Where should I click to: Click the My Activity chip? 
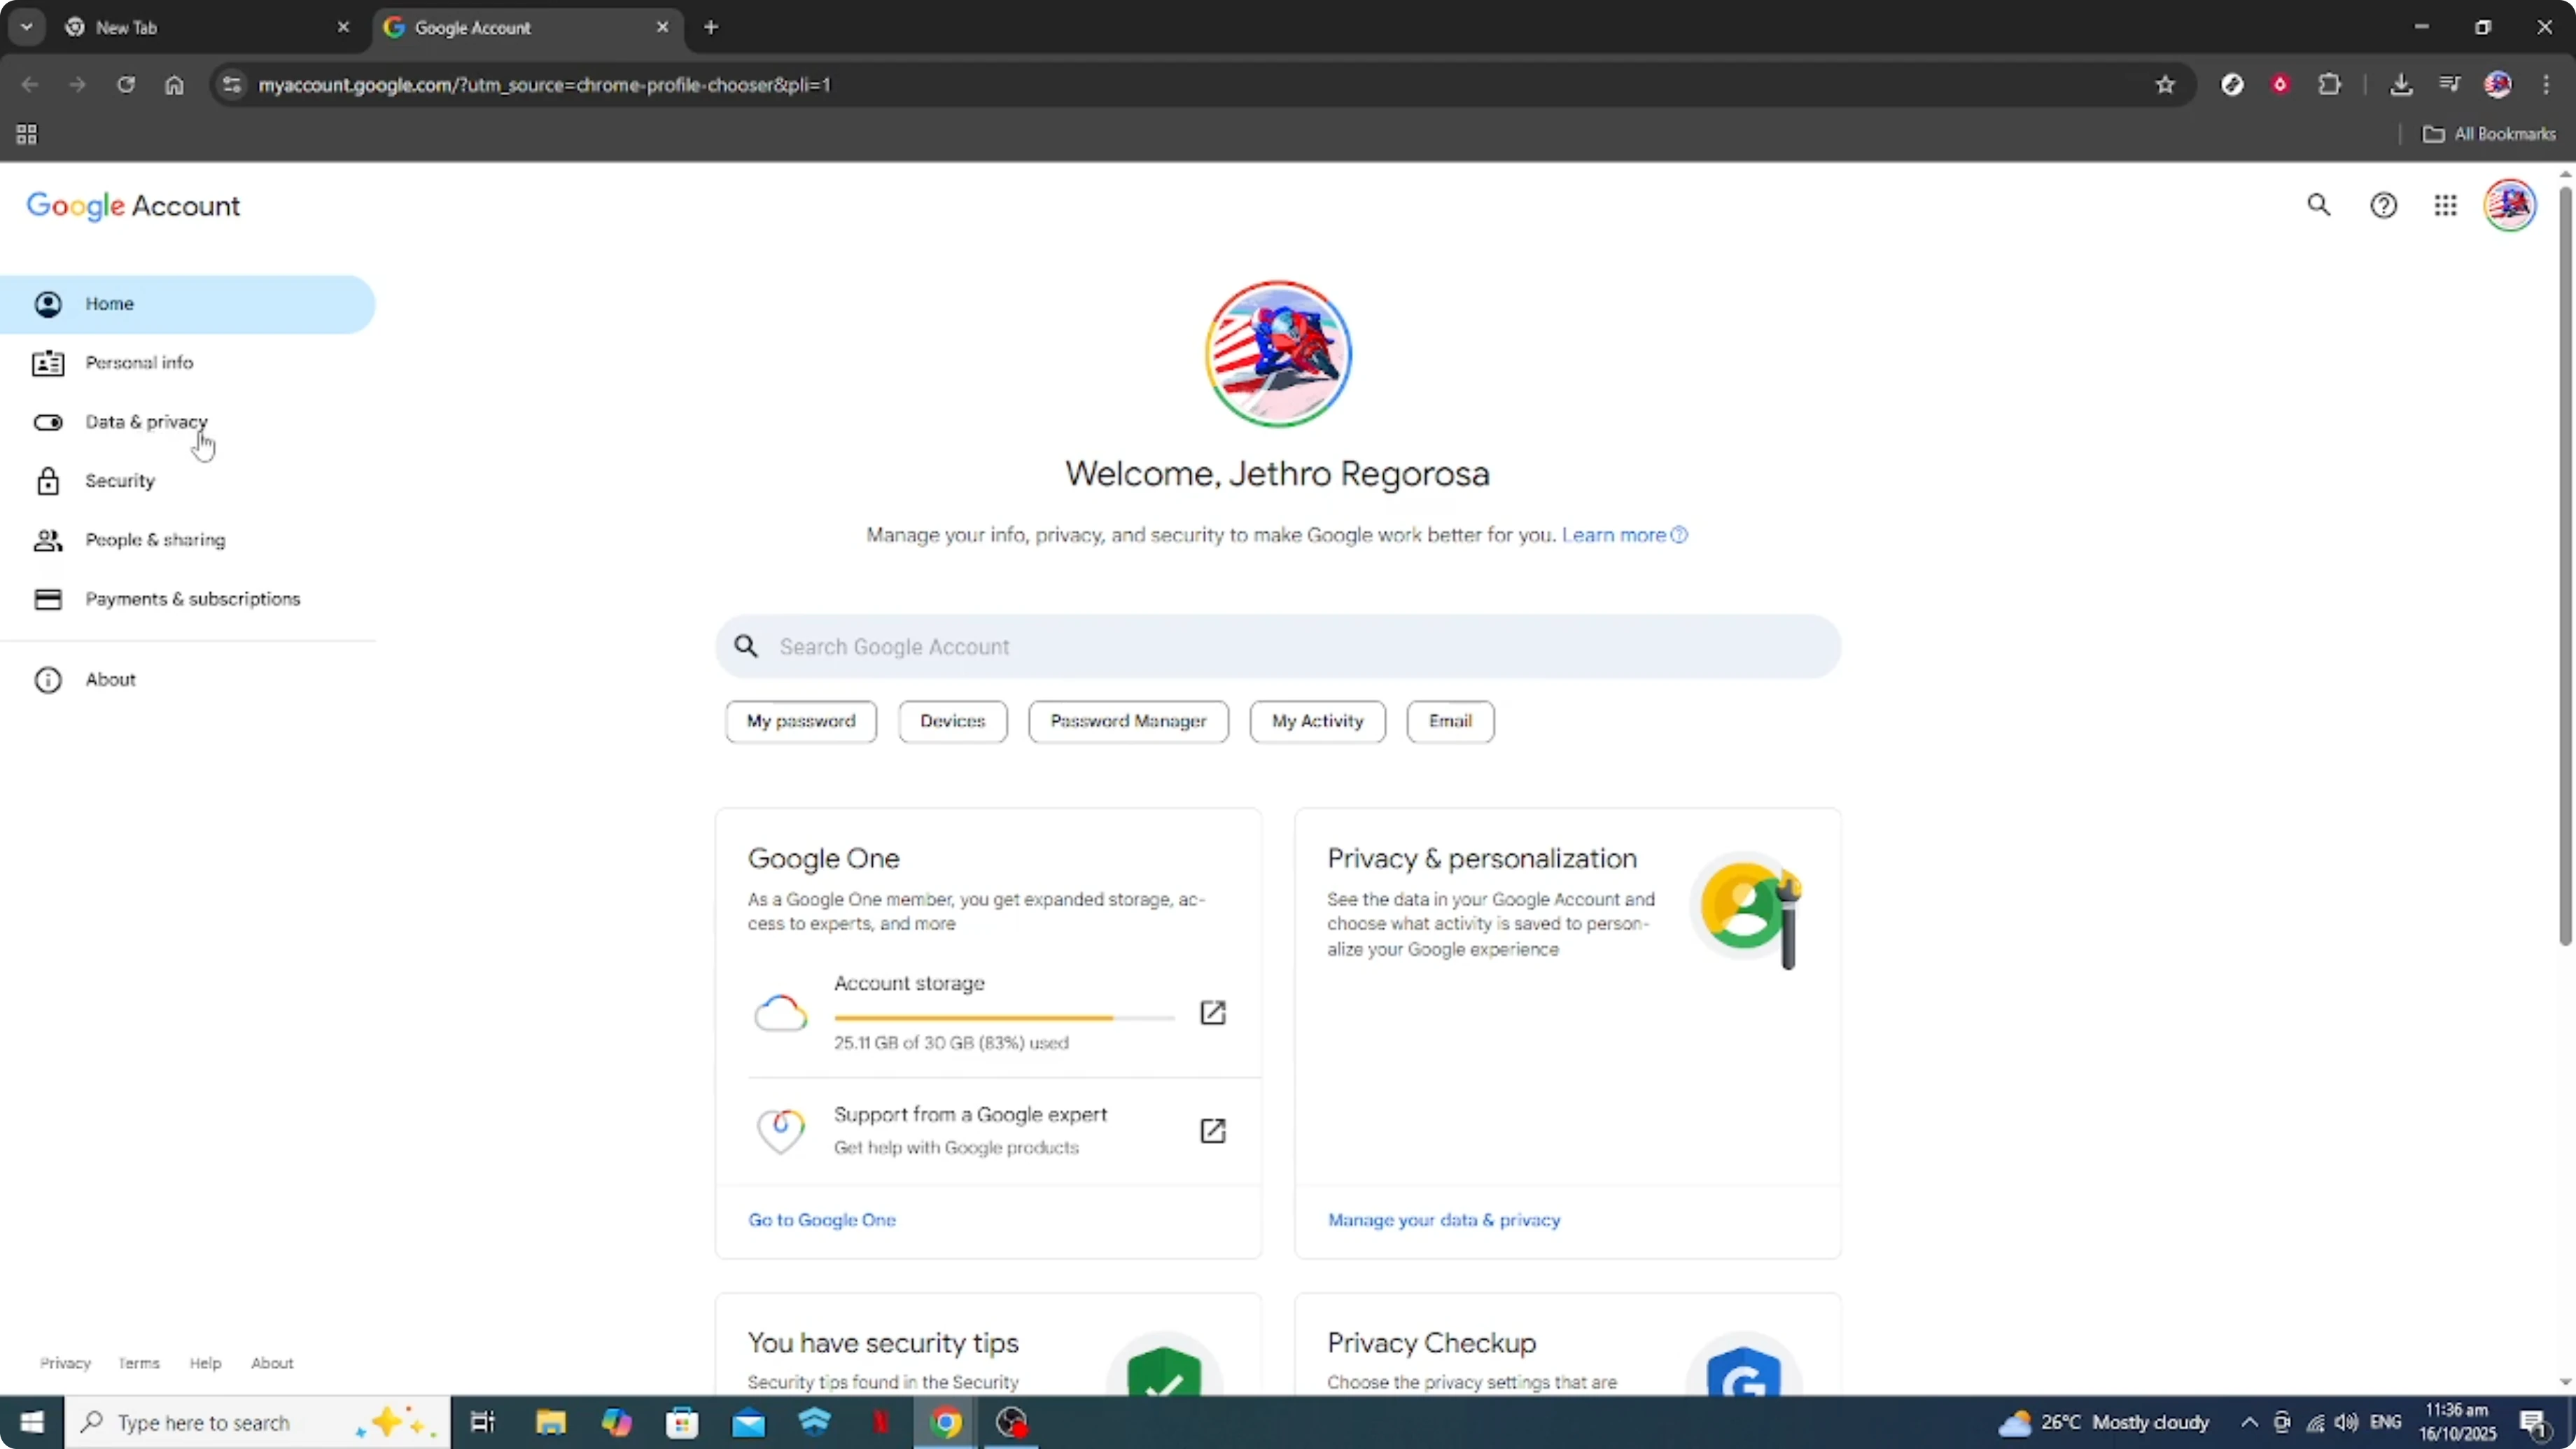1317,722
